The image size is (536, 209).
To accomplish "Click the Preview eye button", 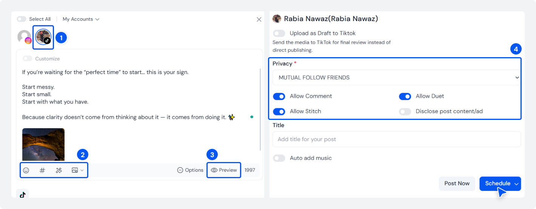I will point(224,170).
